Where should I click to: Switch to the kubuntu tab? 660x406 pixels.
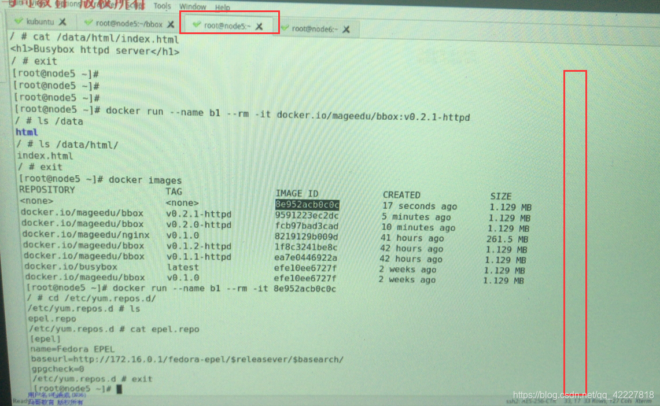[x=40, y=21]
